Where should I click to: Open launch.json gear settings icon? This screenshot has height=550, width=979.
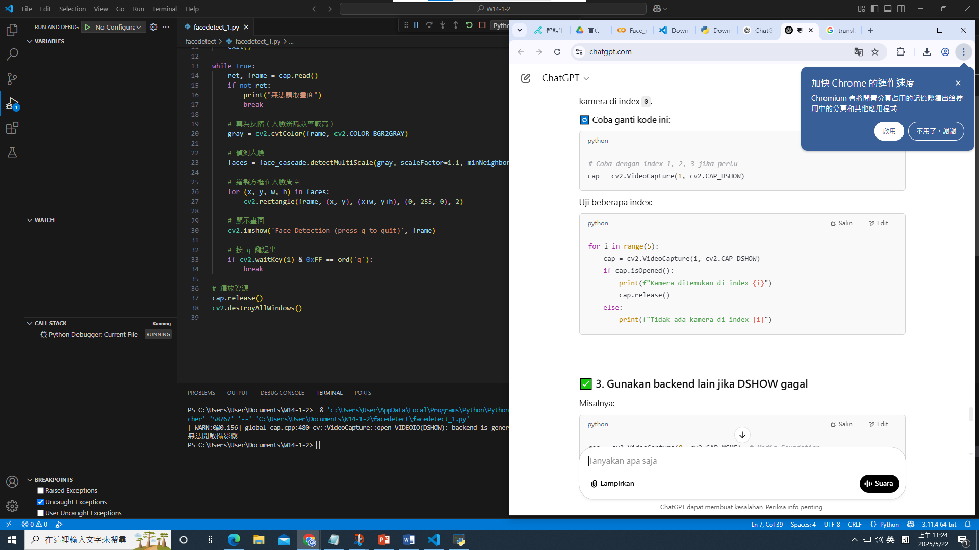153,27
